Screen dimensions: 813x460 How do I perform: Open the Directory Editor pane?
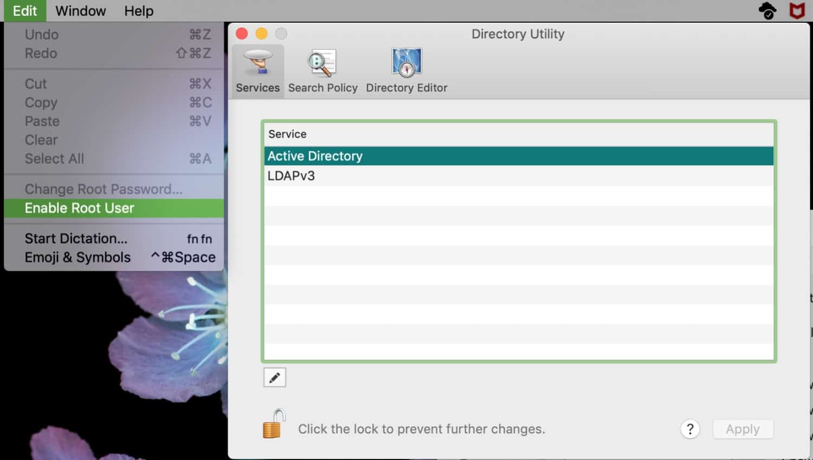406,71
